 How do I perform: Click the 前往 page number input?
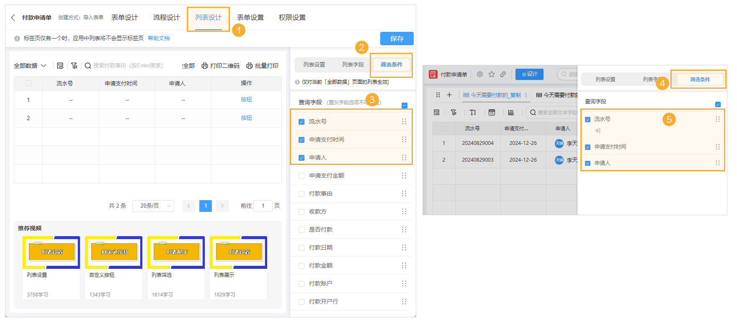263,206
